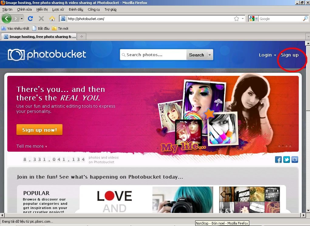Click the Search photos text field
310x226 pixels.
[153, 55]
